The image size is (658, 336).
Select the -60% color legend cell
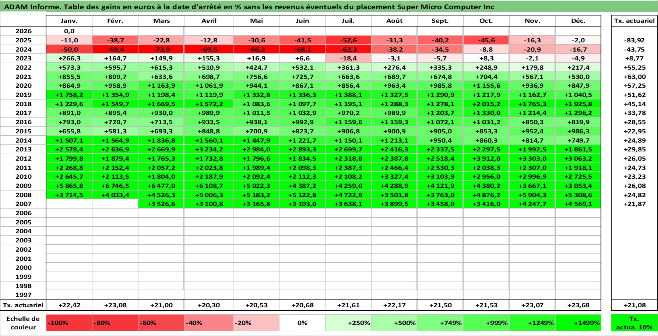161,323
